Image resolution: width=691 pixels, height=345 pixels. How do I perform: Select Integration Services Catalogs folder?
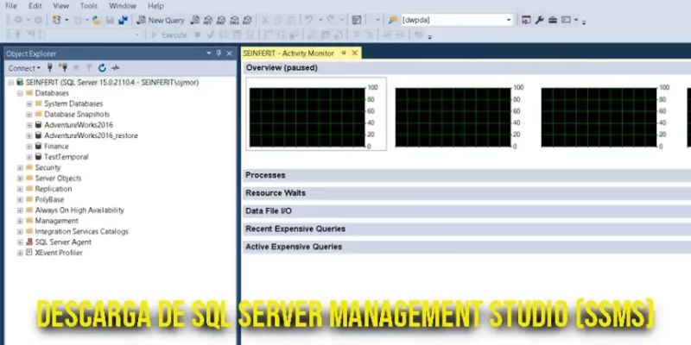[x=81, y=231]
